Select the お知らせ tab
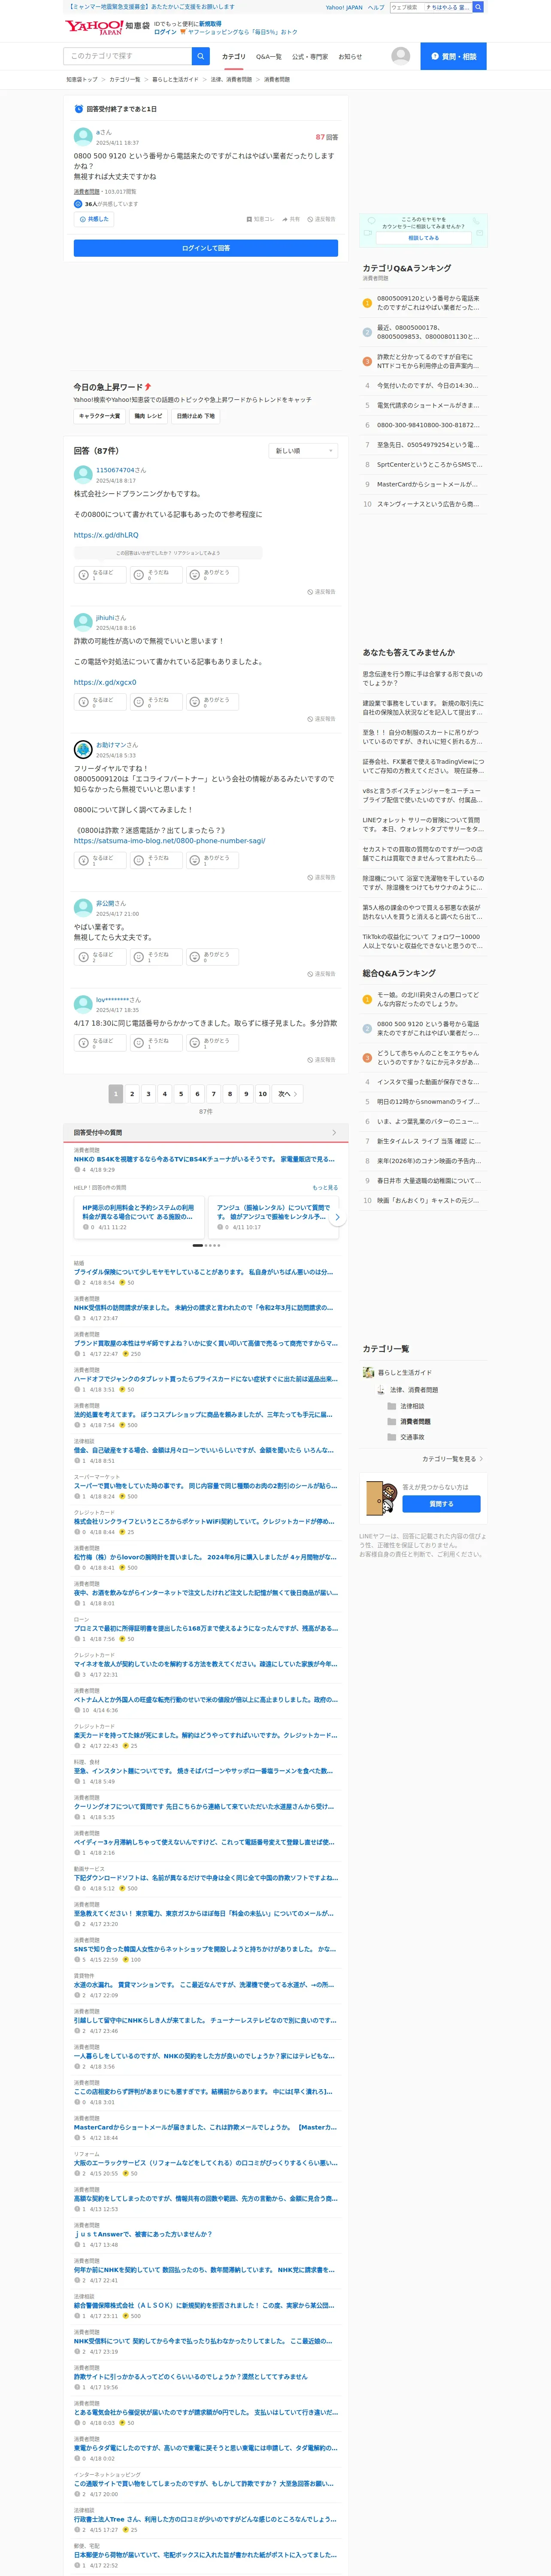Viewport: 551px width, 2576px height. [x=350, y=57]
